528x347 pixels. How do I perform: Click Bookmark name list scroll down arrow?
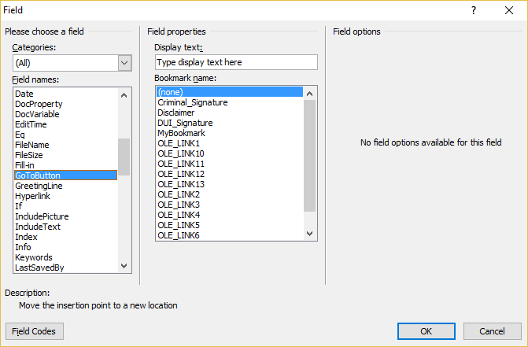click(x=310, y=233)
